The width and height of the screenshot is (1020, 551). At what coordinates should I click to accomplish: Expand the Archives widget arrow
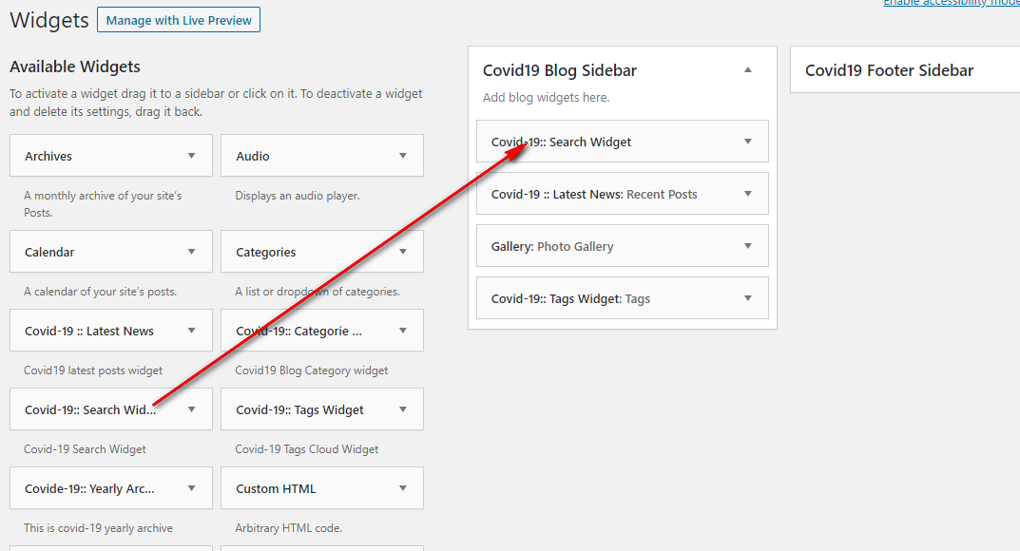click(x=191, y=156)
